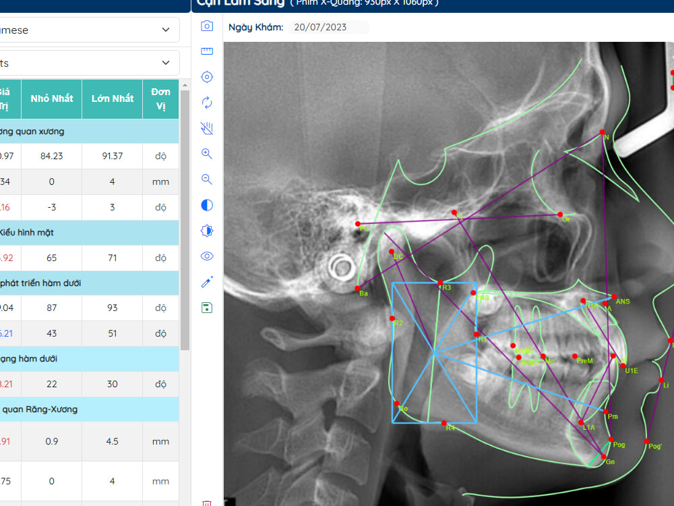Image resolution: width=674 pixels, height=506 pixels.
Task: Click red landmark point U1E
Action: click(623, 366)
